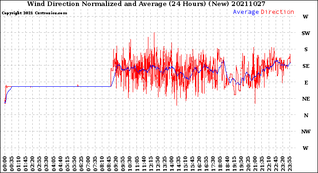Click the 02:20 time label
The image size is (318, 173).
coord(33,164)
